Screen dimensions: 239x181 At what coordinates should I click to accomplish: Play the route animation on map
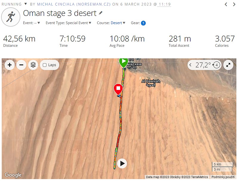click(x=122, y=163)
